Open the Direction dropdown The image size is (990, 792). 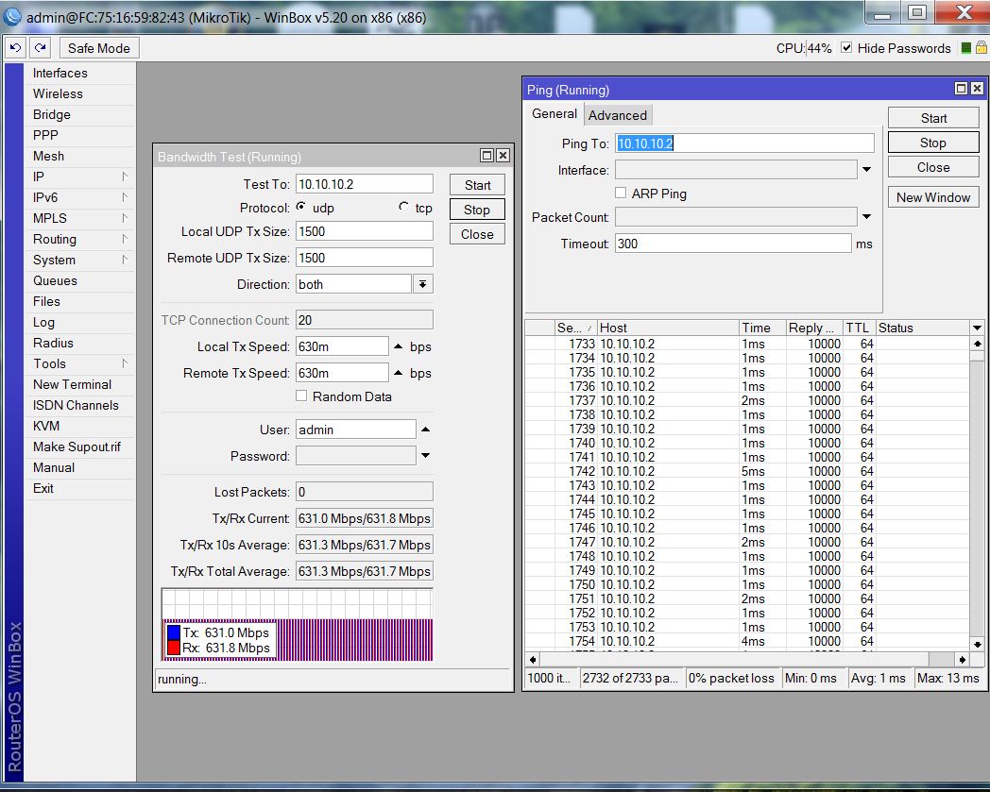pyautogui.click(x=423, y=284)
